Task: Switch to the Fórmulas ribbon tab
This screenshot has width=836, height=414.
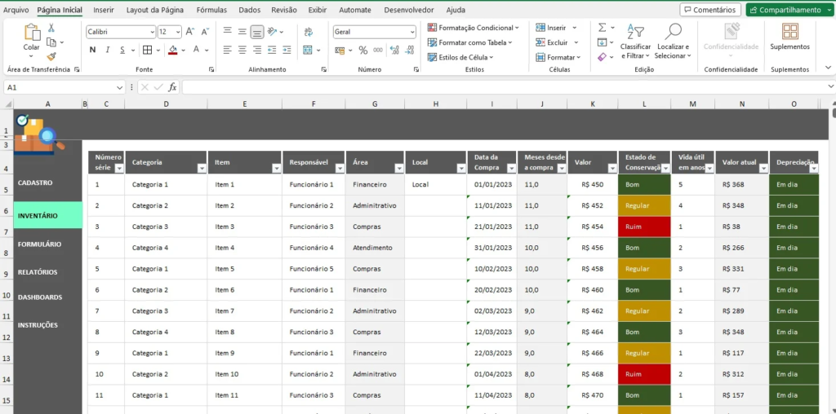Action: coord(211,10)
